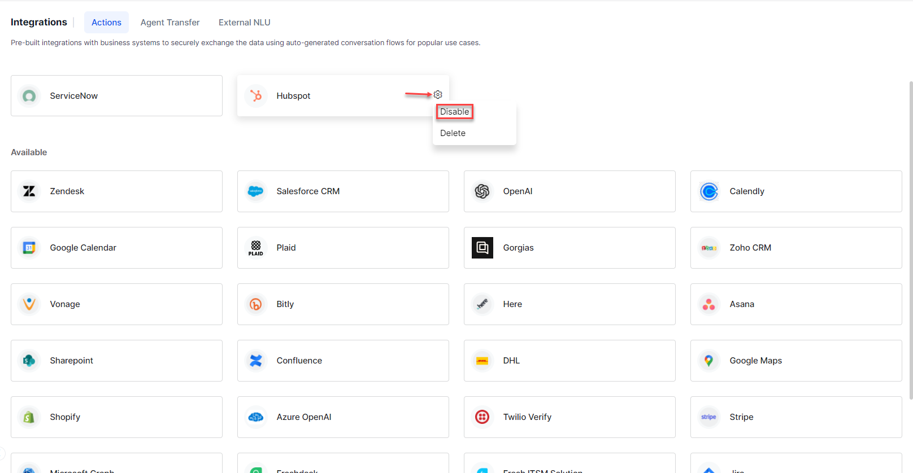Click the Vonage logo icon
This screenshot has height=473, width=913.
pyautogui.click(x=29, y=304)
